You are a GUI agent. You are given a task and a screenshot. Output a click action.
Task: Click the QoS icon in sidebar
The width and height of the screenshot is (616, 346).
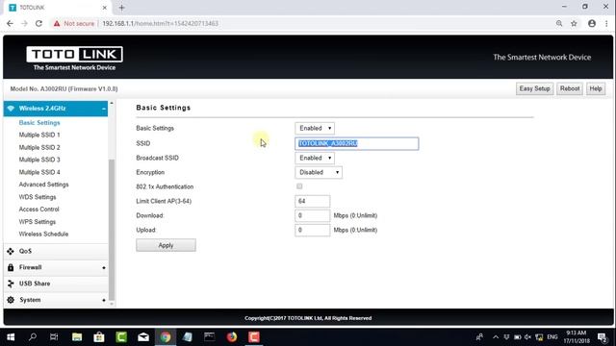click(x=11, y=251)
